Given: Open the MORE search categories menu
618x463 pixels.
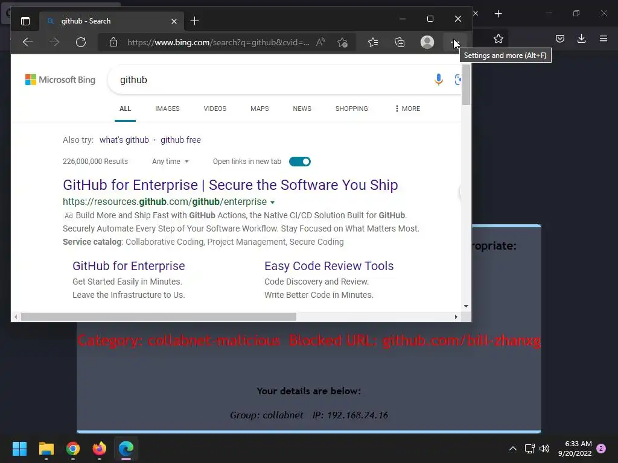Looking at the screenshot, I should click(x=407, y=109).
